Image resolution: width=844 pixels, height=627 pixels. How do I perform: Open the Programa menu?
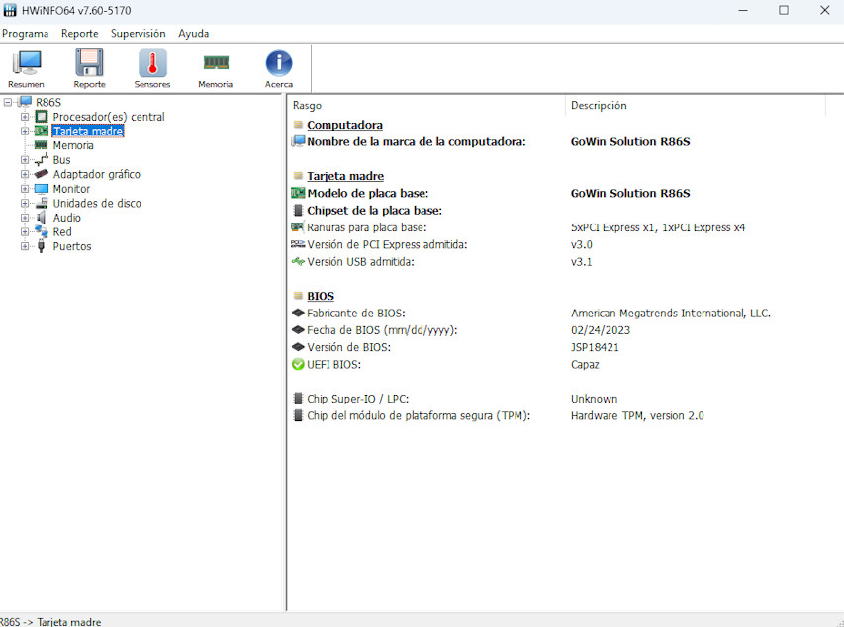26,34
